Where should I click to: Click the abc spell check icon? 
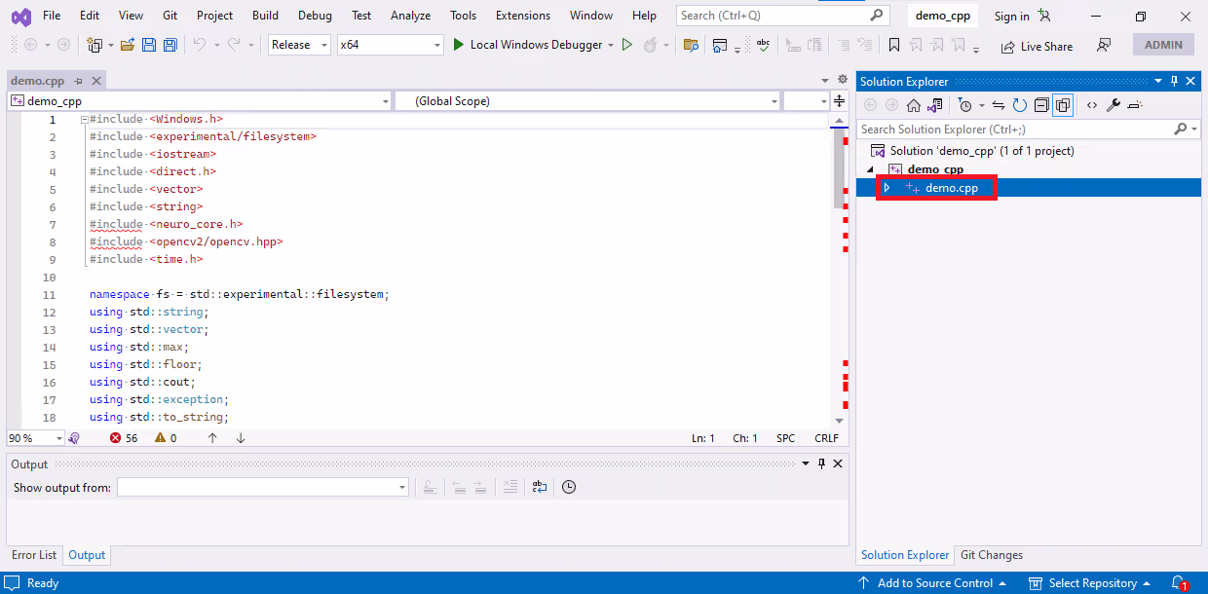764,45
